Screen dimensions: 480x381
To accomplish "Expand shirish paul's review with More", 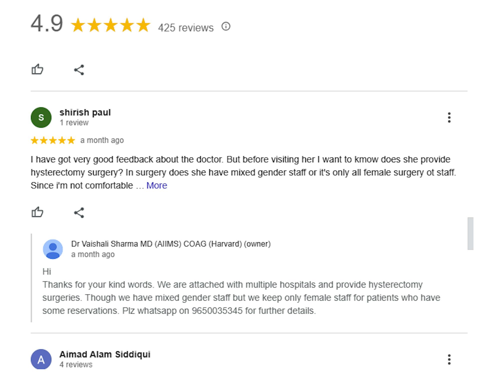I will (156, 186).
